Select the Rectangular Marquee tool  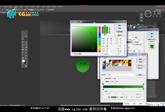click(x=23, y=34)
